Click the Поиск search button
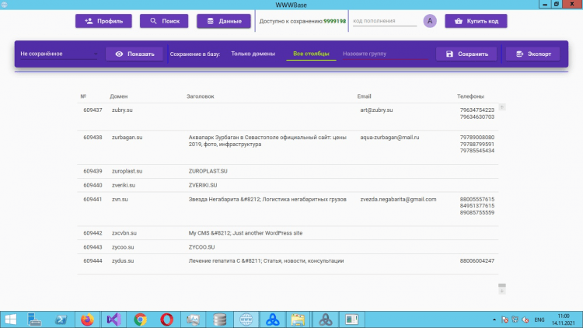Screen dimensions: 583x328 point(164,21)
